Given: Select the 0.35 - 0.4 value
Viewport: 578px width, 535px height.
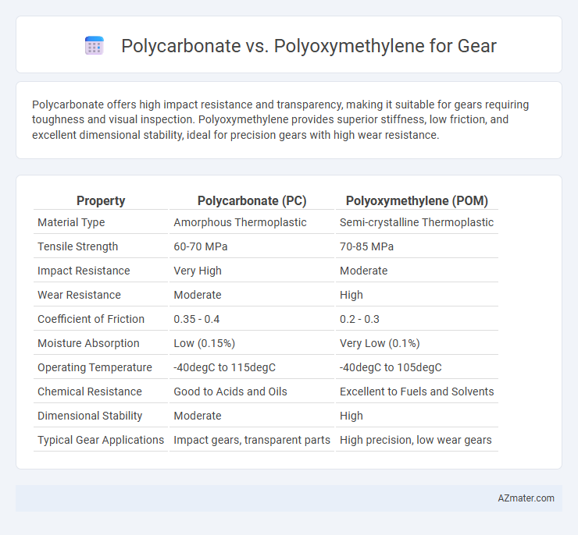Looking at the screenshot, I should [197, 319].
